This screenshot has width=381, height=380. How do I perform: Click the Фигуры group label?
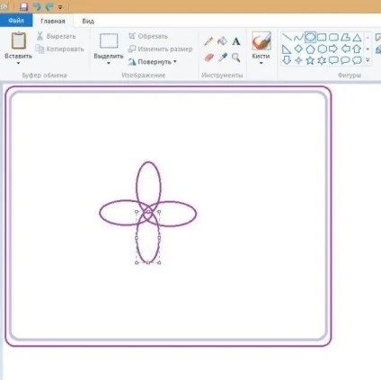[x=350, y=75]
